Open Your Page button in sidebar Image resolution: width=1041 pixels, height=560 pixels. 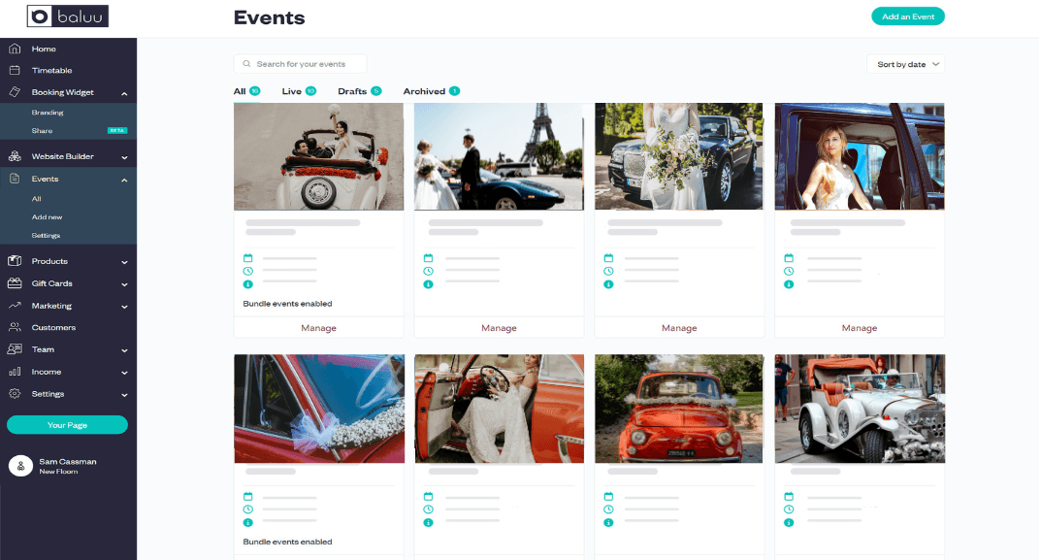[67, 425]
